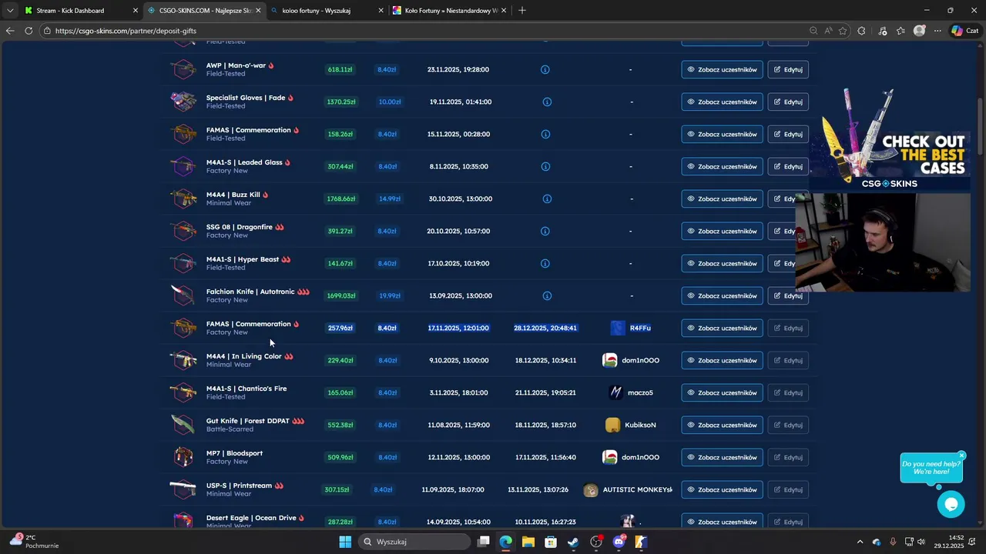Show hidden system tray icons
This screenshot has width=986, height=554.
pos(860,542)
